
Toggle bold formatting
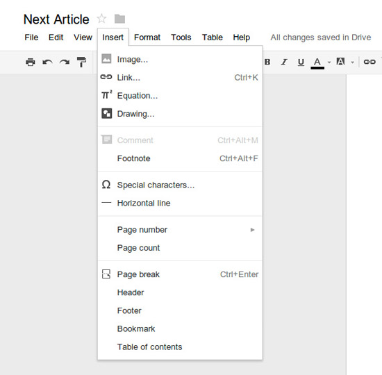(x=267, y=62)
